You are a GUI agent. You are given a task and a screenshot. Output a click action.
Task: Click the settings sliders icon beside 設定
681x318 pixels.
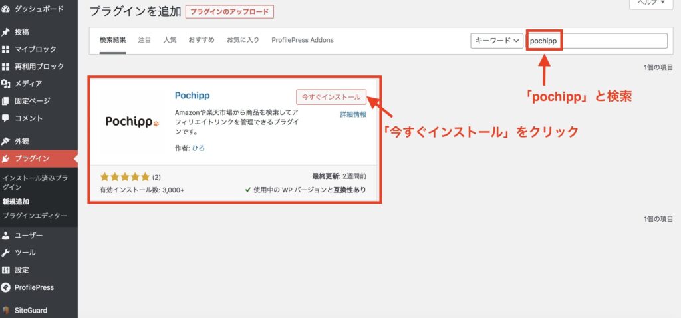(5, 270)
